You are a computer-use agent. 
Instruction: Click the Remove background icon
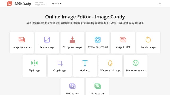pos(97,40)
